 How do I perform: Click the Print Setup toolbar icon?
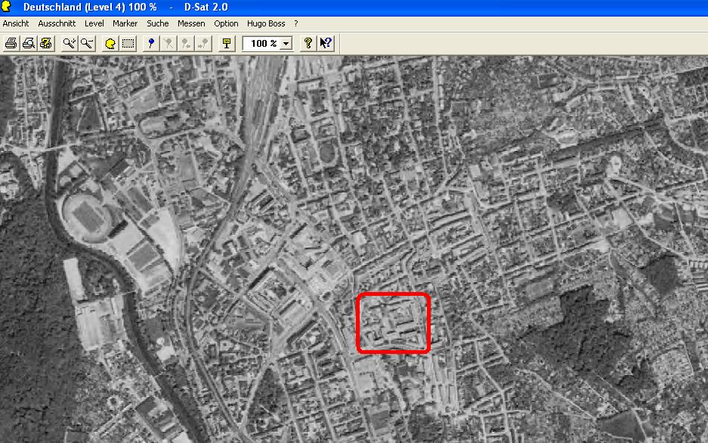pyautogui.click(x=45, y=43)
